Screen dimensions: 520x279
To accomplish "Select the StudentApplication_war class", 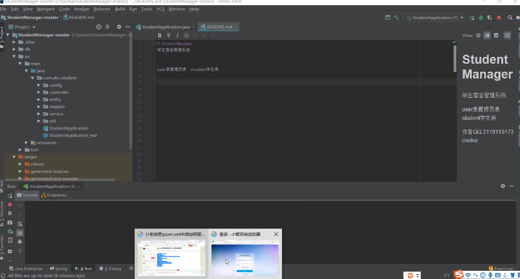I will pyautogui.click(x=73, y=135).
